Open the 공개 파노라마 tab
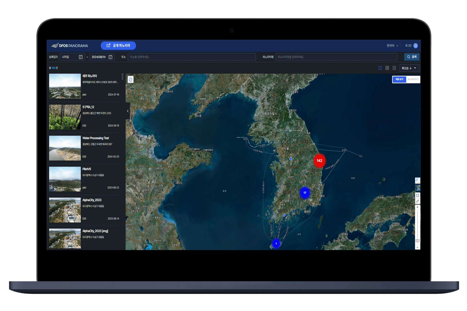This screenshot has height=311, width=467. coord(118,46)
